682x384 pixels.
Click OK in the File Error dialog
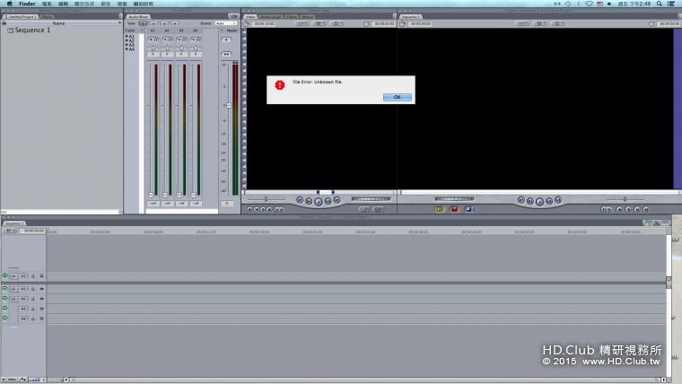point(397,97)
